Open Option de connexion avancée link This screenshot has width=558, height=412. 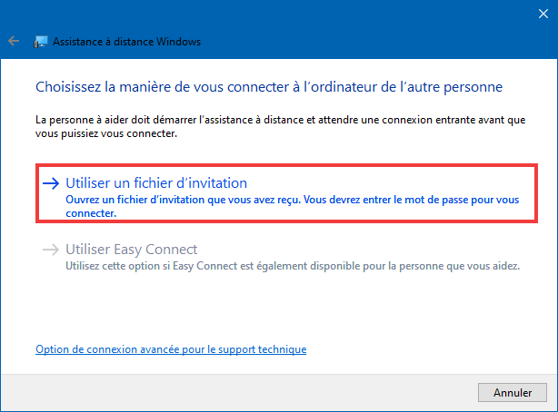[171, 349]
